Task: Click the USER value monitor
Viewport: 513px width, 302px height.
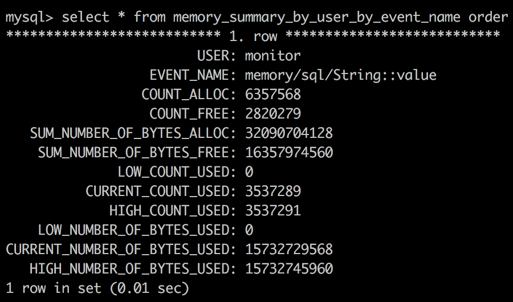Action: (x=272, y=56)
